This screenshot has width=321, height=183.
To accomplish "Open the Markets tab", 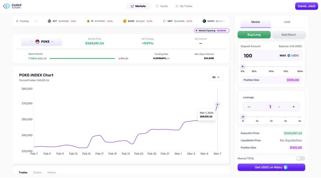I will coord(138,6).
